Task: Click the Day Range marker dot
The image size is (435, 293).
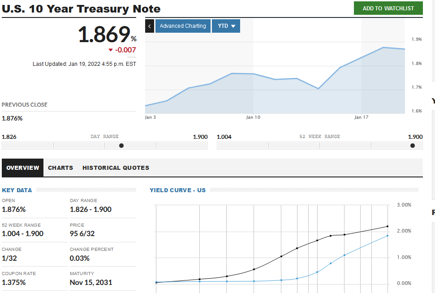Action: coord(121,146)
